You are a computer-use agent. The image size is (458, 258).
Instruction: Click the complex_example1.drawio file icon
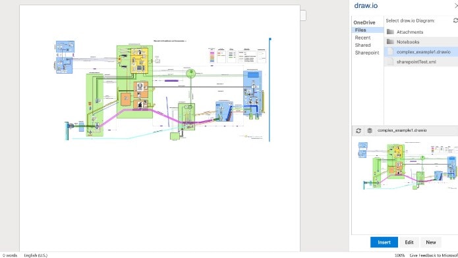[391, 51]
